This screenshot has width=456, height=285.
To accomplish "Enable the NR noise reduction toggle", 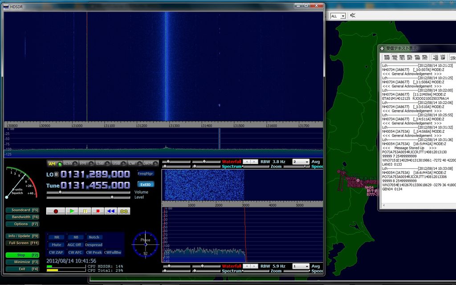I will coord(56,237).
